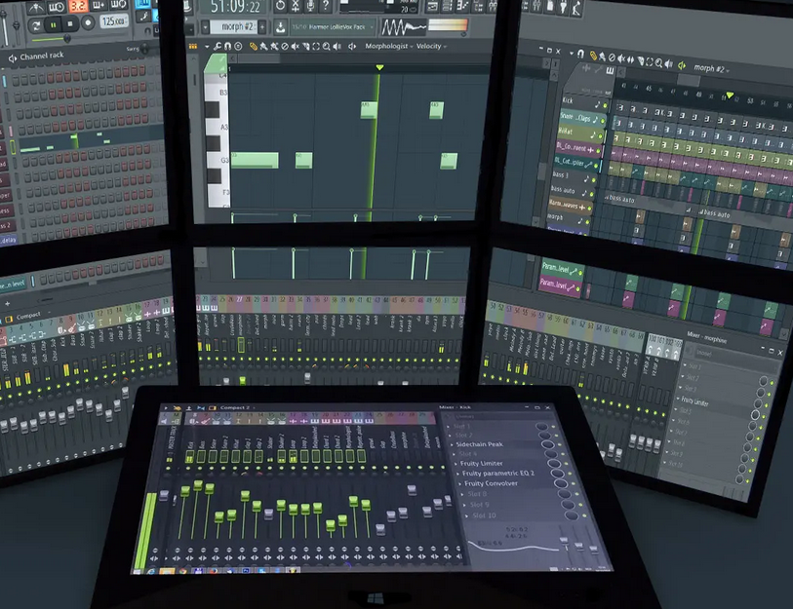Mute the bass auto playlist track LED
This screenshot has height=609, width=793.
click(591, 194)
